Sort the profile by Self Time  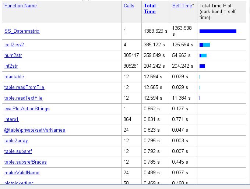coord(182,6)
